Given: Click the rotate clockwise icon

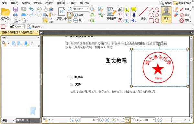Looking at the screenshot, I should pyautogui.click(x=92, y=20).
